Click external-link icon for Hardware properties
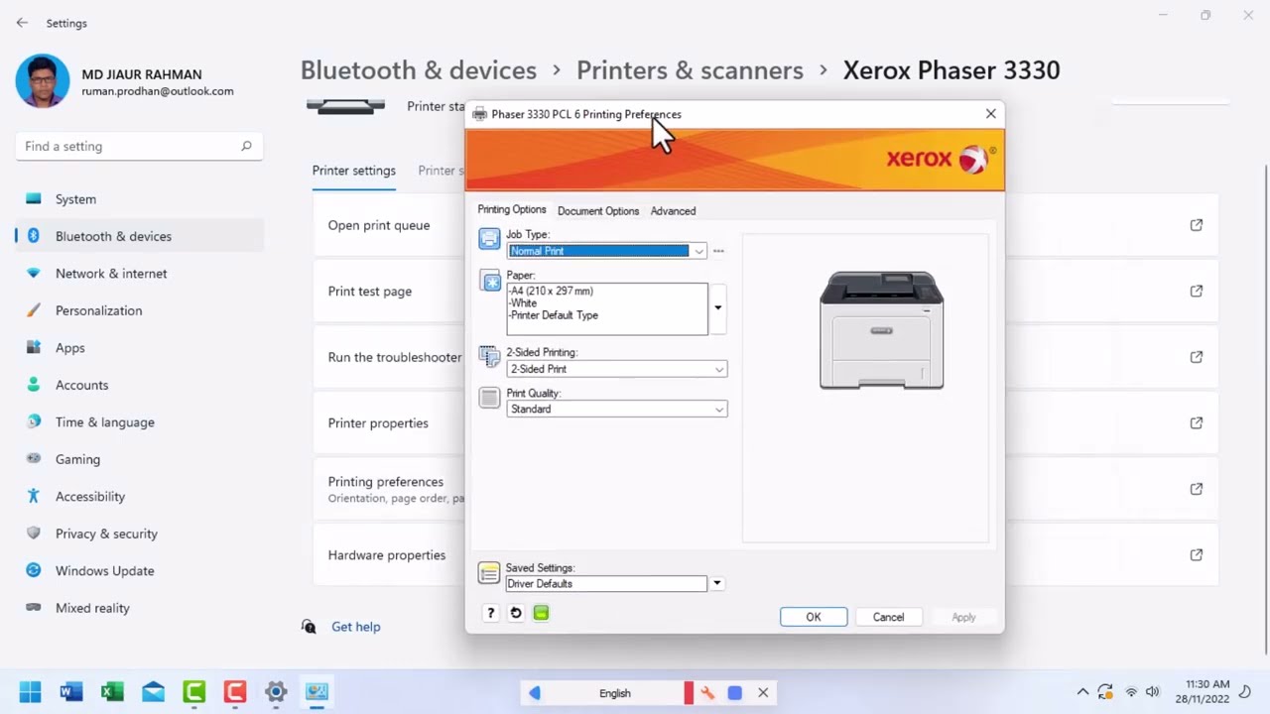This screenshot has width=1270, height=714. pyautogui.click(x=1197, y=555)
